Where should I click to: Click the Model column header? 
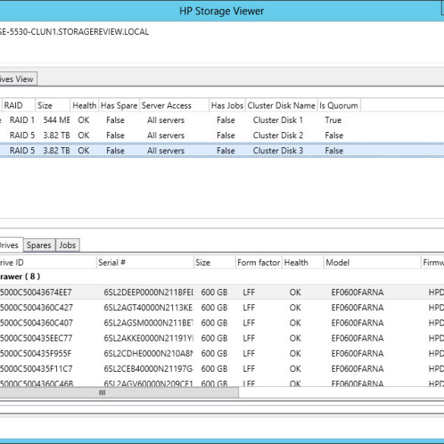tap(372, 263)
